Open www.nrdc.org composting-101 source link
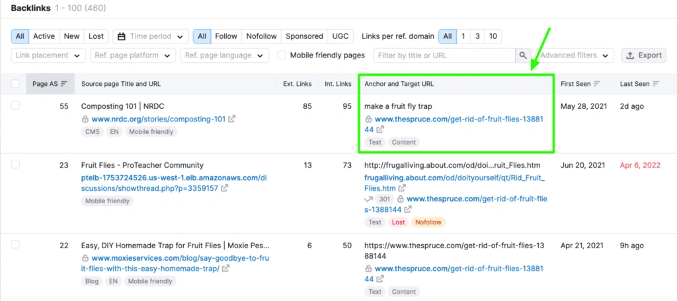This screenshot has height=301, width=677. [158, 119]
